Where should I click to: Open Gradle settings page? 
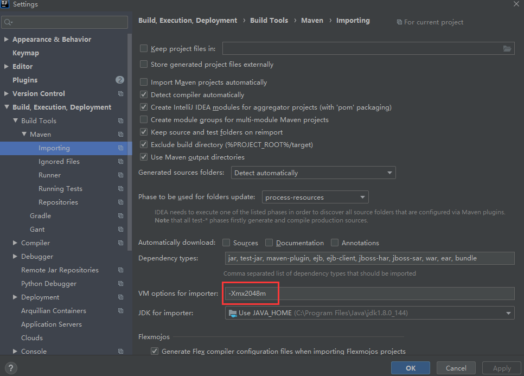click(x=41, y=216)
